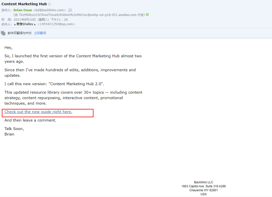Click the aweber.com sent-on-behalf address
Viewport: 272px width, 197px height.
[x=78, y=15]
